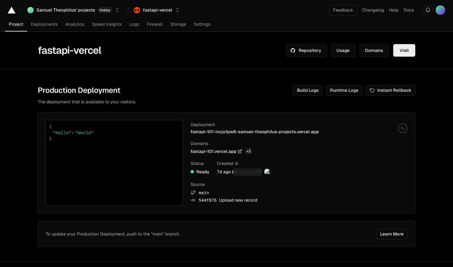The image size is (453, 267).
Task: Open the activity graph icon in deployment card
Action: [402, 128]
